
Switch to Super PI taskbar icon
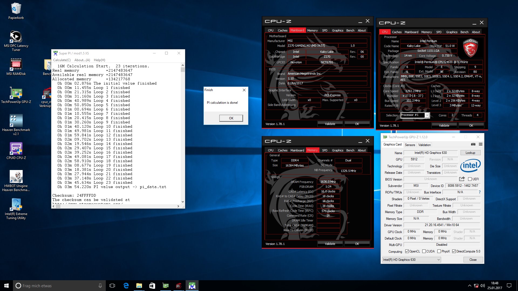click(192, 286)
